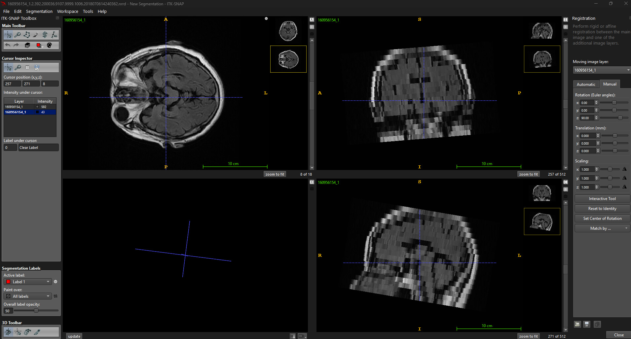This screenshot has width=631, height=339.
Task: Click Set Center of Rotation button
Action: [x=602, y=219]
